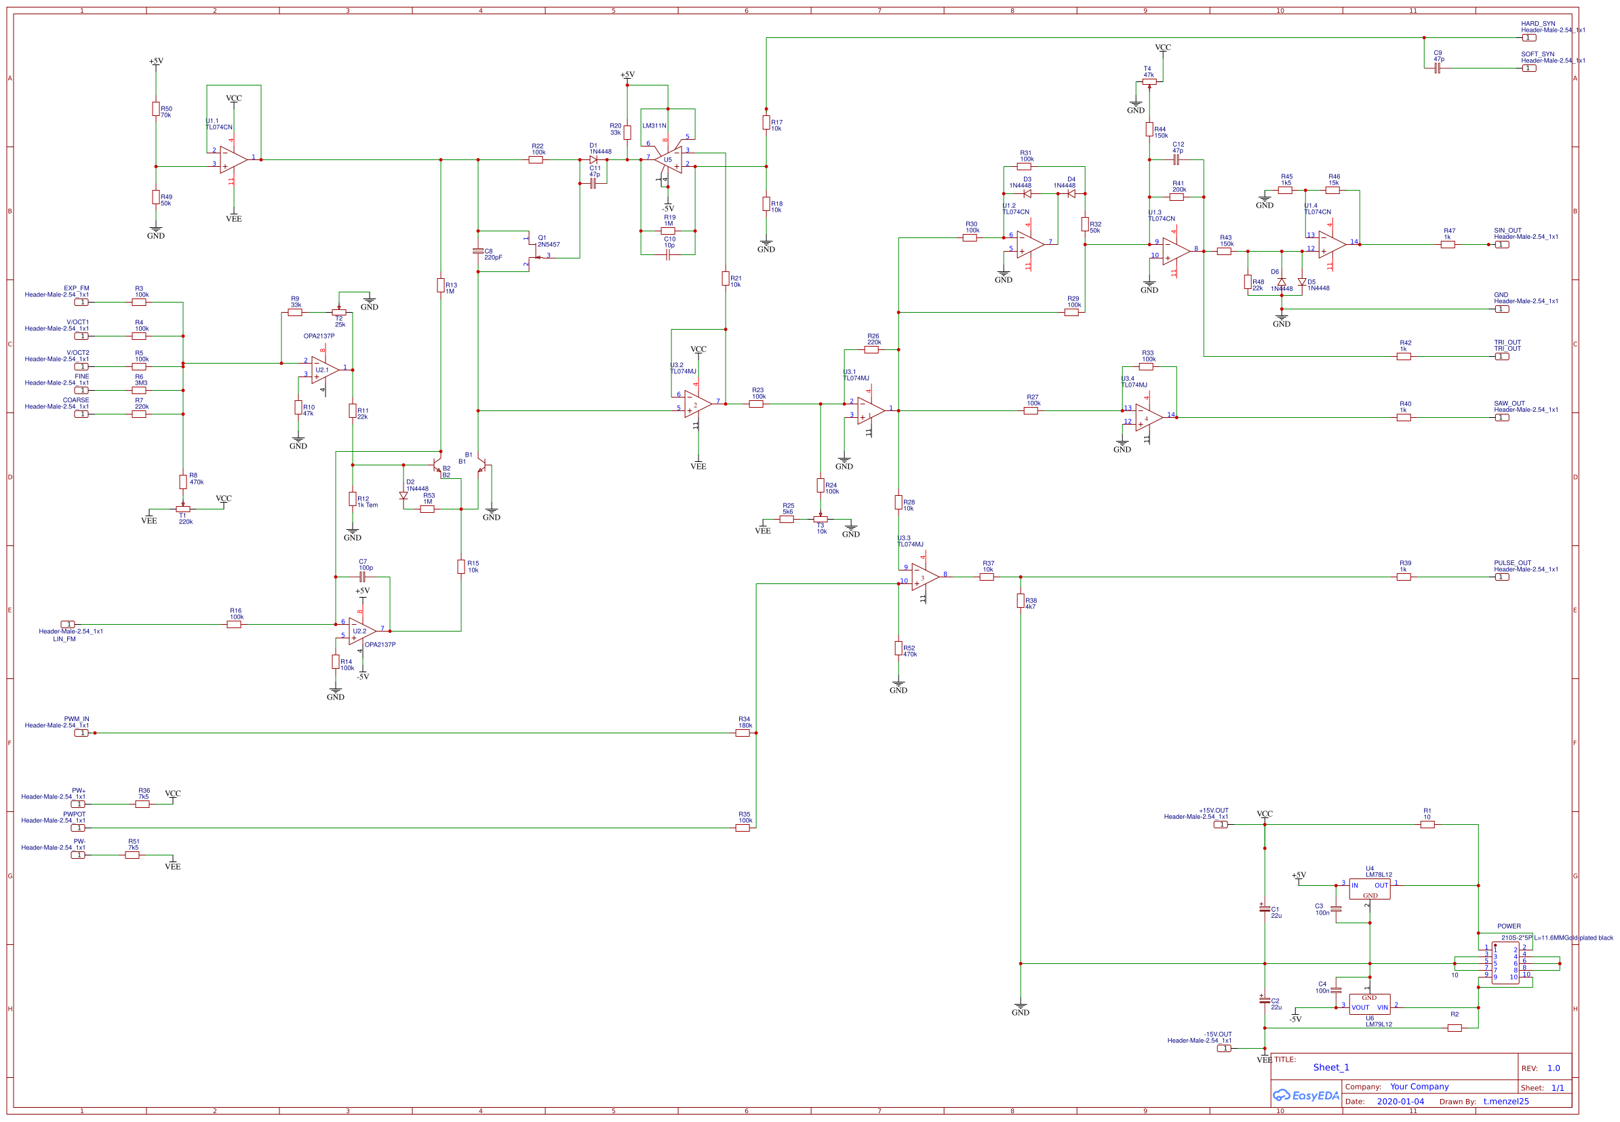Click diode D1 1N4448 symbol
Viewport: 1620px width, 1122px height.
594,158
